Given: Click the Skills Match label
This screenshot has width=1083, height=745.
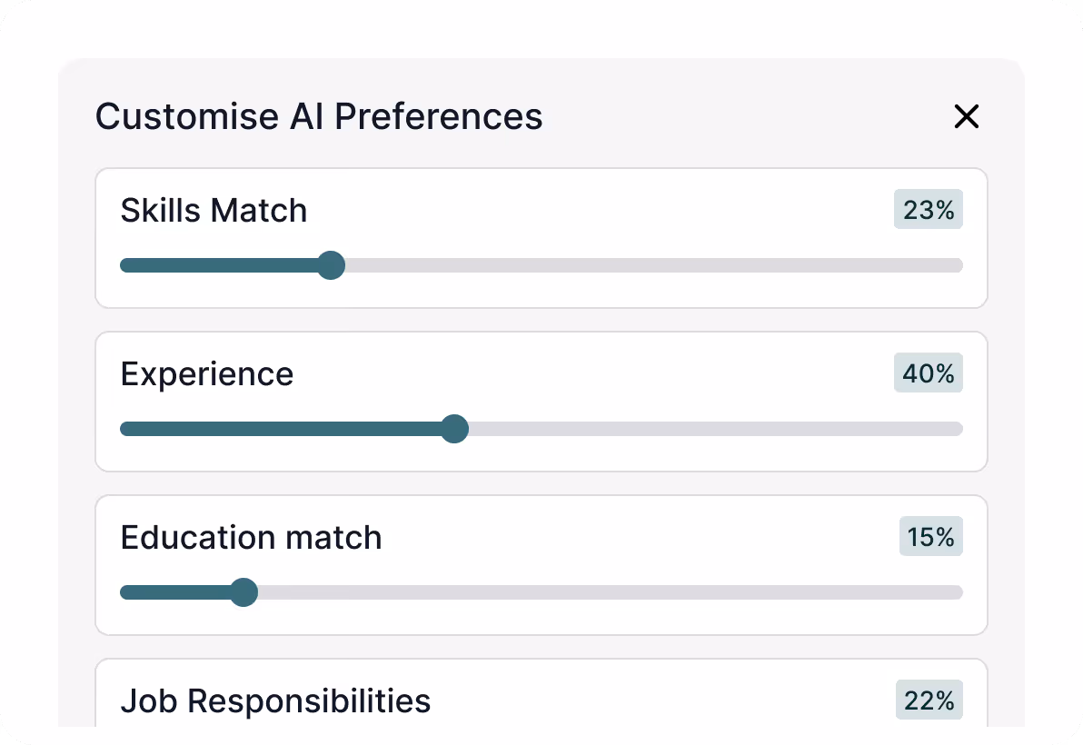Looking at the screenshot, I should point(214,211).
